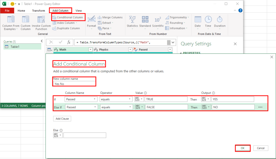Collapse the Queries pane
The image size is (276, 159).
pyautogui.click(x=42, y=41)
